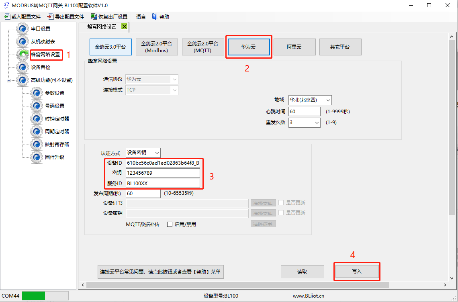Click the 连接云平台常见问题 help button

[160, 271]
